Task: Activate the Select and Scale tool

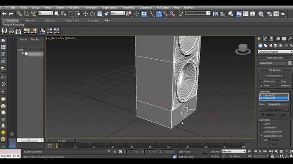Action: (100, 14)
